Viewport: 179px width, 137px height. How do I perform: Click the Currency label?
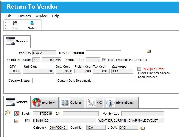(119, 67)
